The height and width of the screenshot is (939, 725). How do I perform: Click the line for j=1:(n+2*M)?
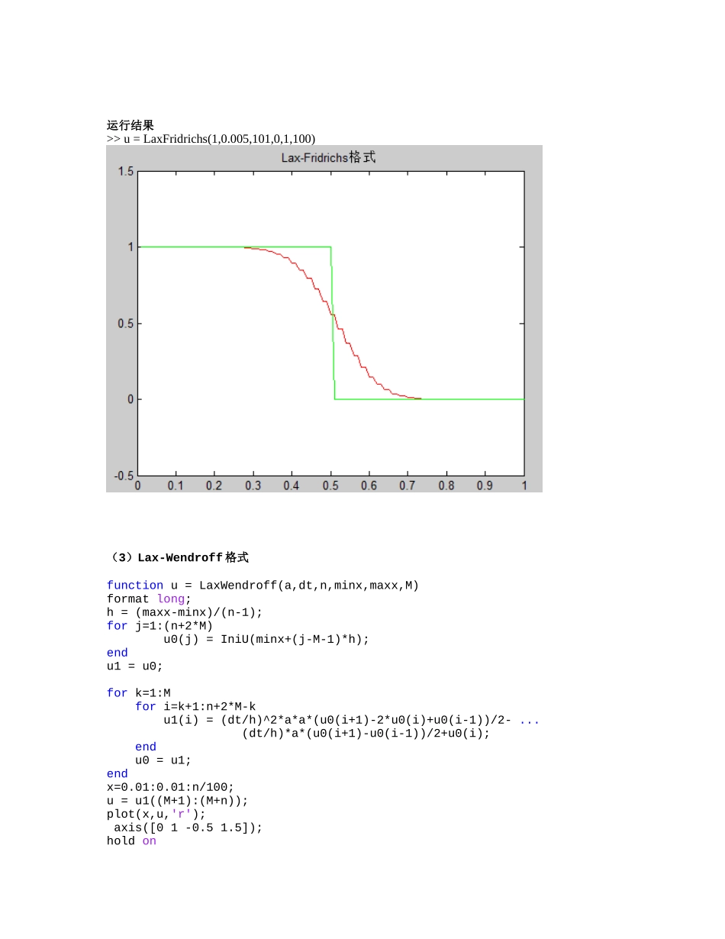pos(159,626)
